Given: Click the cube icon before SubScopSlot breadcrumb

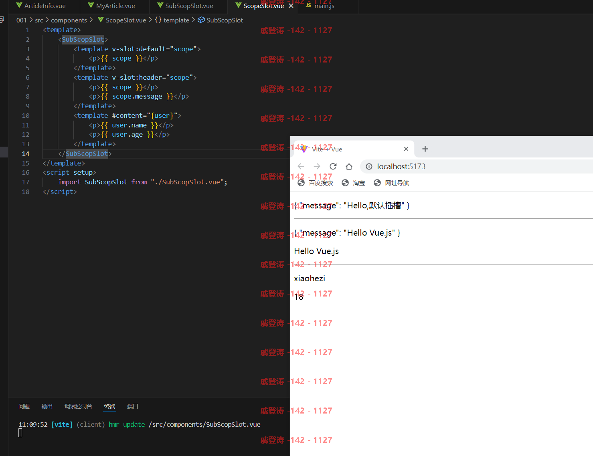Looking at the screenshot, I should point(201,20).
